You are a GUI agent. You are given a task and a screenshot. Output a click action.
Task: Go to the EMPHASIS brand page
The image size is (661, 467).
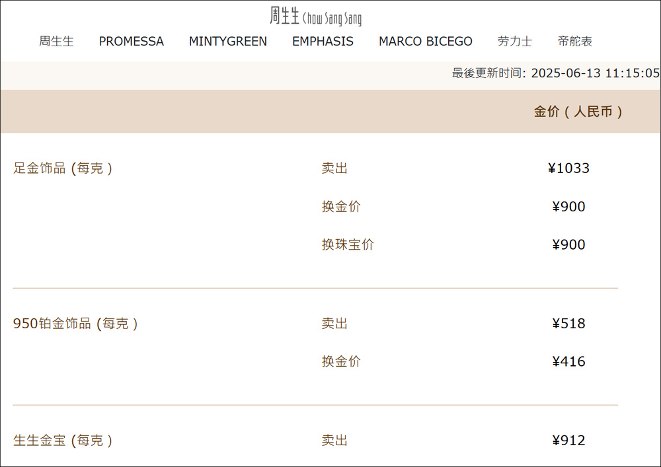click(323, 41)
